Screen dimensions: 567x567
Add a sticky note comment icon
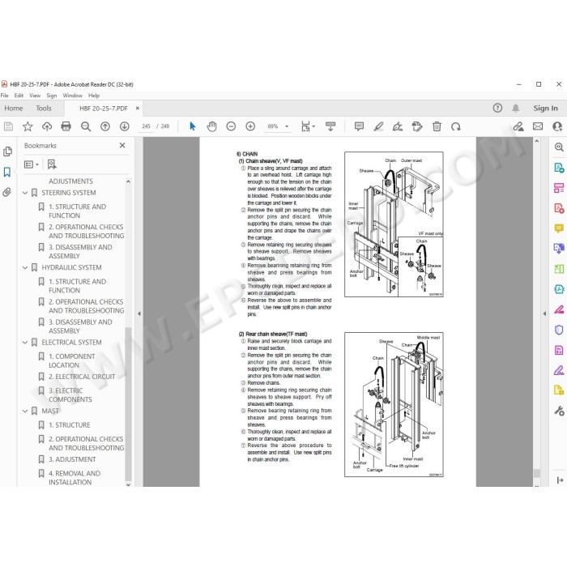coord(359,126)
